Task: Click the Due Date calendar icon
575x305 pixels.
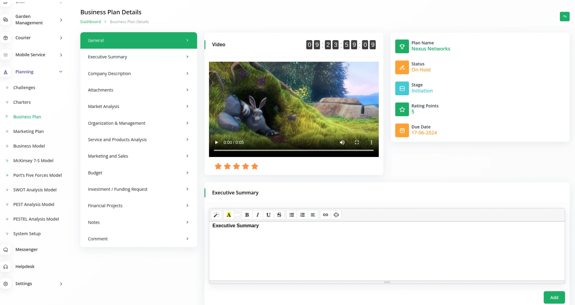Action: (x=402, y=130)
